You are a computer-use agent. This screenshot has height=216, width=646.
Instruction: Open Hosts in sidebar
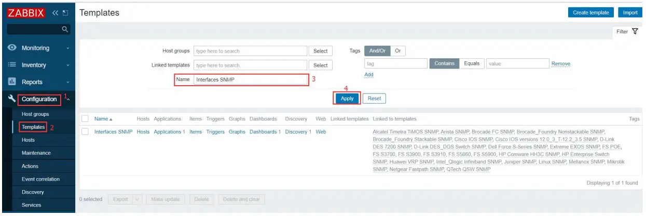point(29,140)
